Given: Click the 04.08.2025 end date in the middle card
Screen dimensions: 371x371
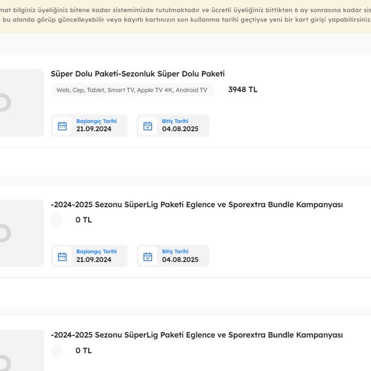Looking at the screenshot, I should pos(180,259).
